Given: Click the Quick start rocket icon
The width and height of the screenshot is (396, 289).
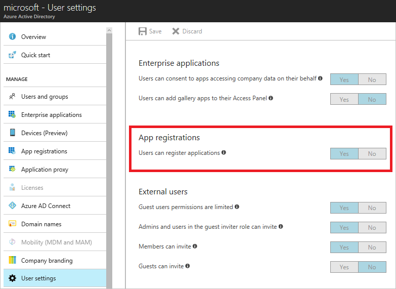Looking at the screenshot, I should pyautogui.click(x=12, y=55).
